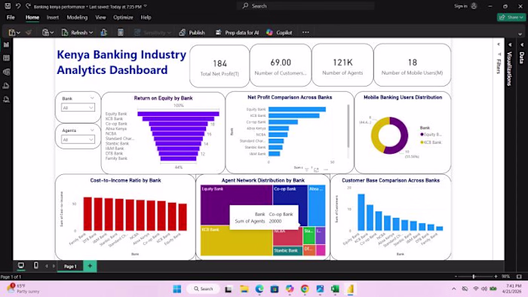Open the ribbon overflow ellipsis
This screenshot has width=528, height=297.
[305, 32]
